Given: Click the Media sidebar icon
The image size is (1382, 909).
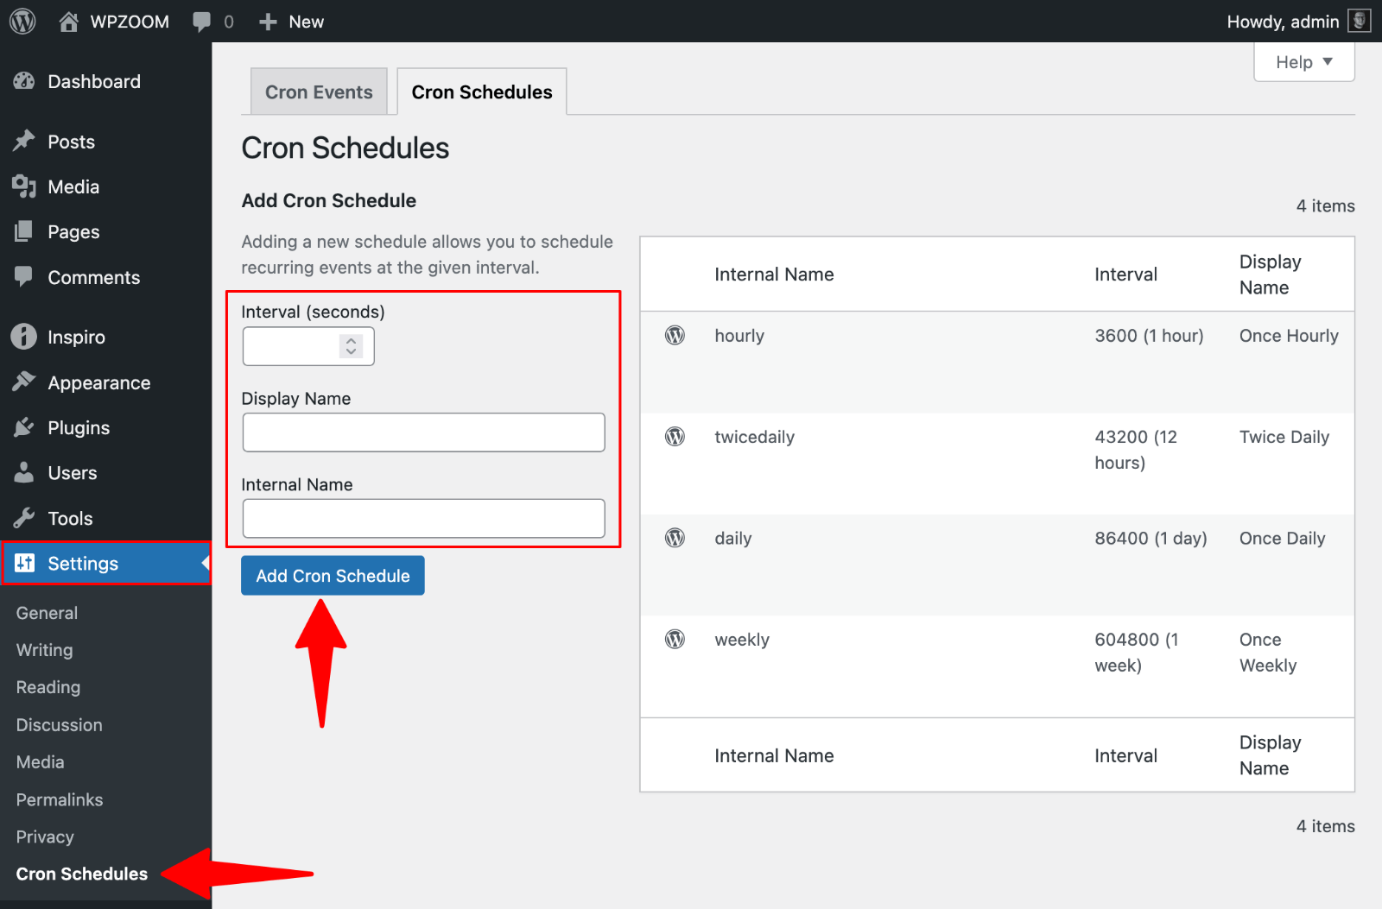Looking at the screenshot, I should click(24, 186).
